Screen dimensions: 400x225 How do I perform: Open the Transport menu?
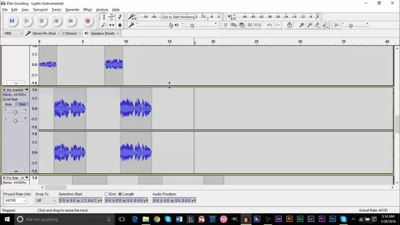click(x=40, y=10)
